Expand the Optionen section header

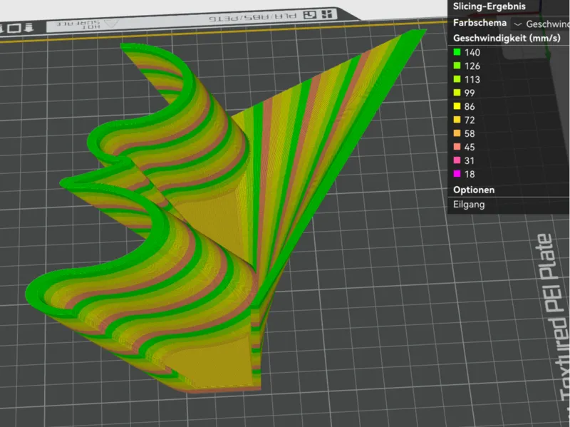[474, 190]
